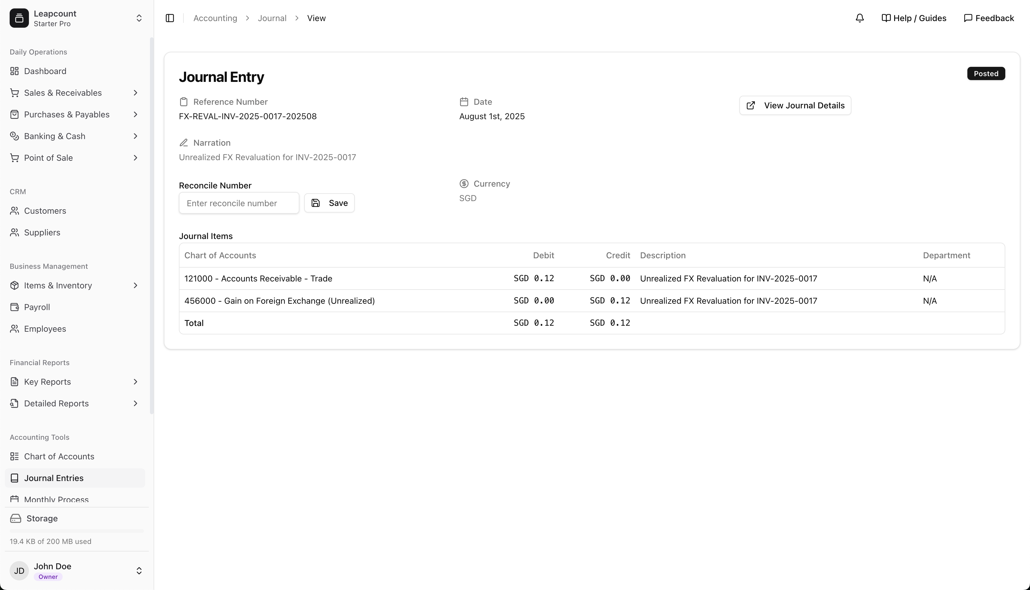Click the Date calendar icon
1030x590 pixels.
pos(464,102)
